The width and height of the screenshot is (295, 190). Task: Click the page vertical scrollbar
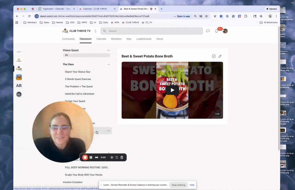pos(279,88)
